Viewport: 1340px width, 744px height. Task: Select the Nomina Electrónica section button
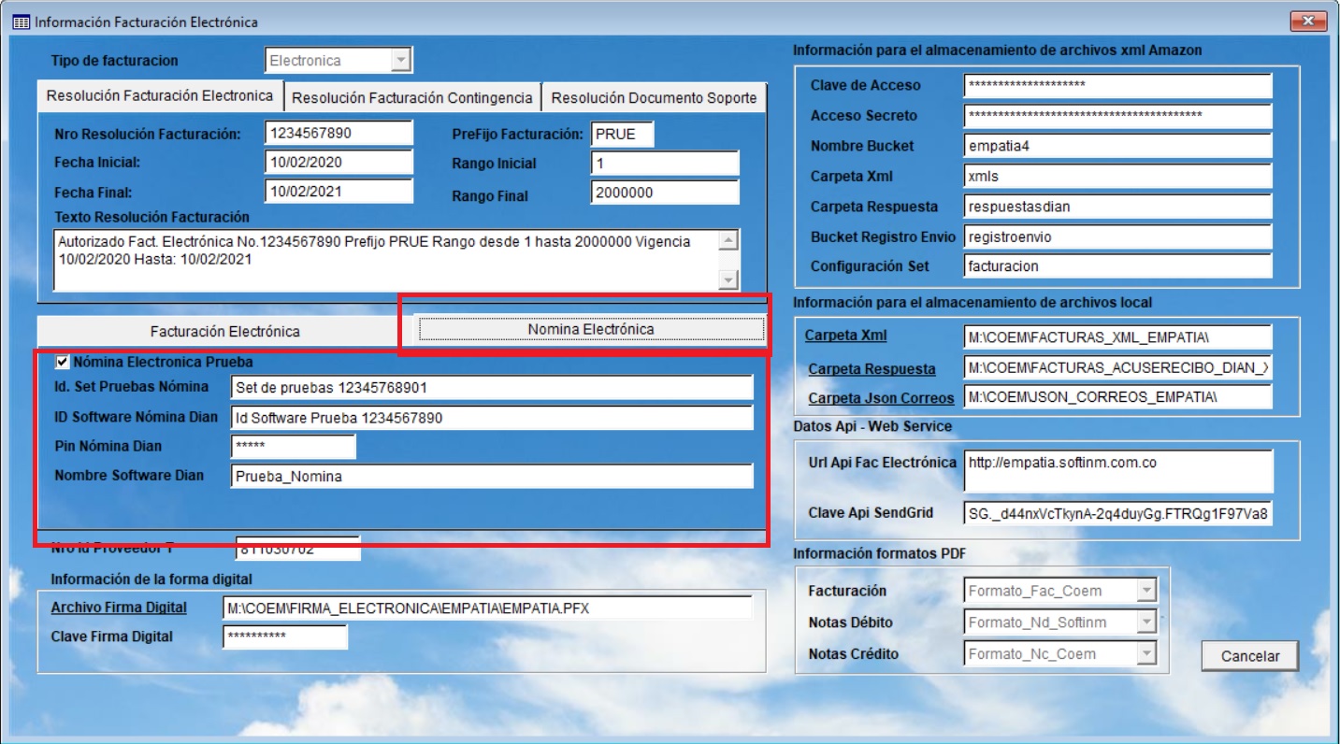pos(591,329)
